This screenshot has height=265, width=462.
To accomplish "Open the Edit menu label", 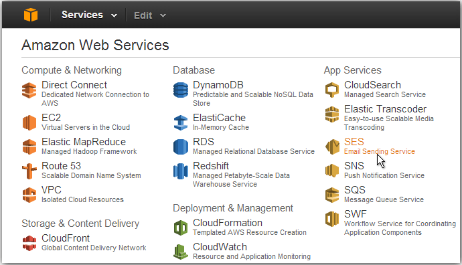I will 143,15.
